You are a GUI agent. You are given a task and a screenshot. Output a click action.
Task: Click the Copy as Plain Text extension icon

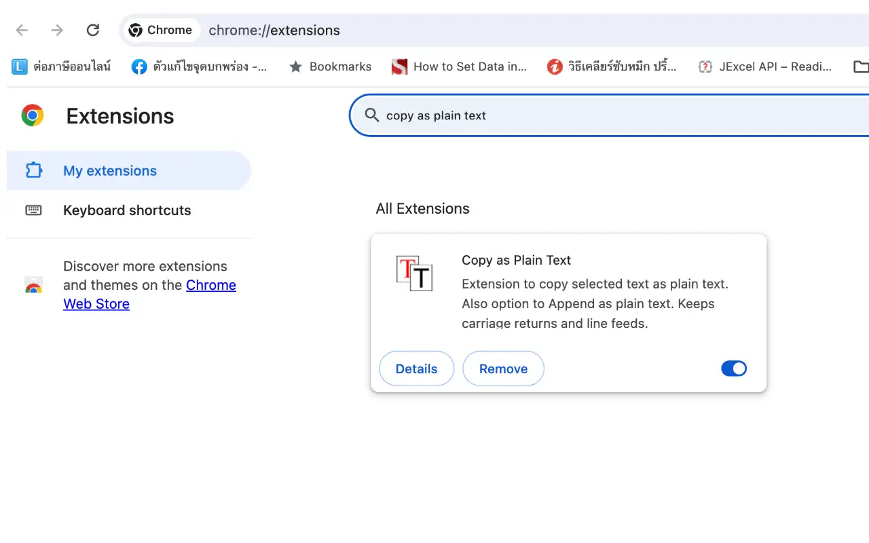(414, 273)
